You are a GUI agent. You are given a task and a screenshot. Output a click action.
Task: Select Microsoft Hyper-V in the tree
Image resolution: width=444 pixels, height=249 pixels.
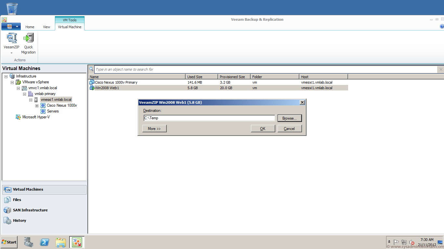36,117
